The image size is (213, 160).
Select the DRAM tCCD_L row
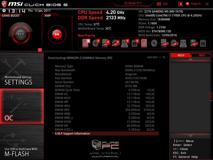106,129
